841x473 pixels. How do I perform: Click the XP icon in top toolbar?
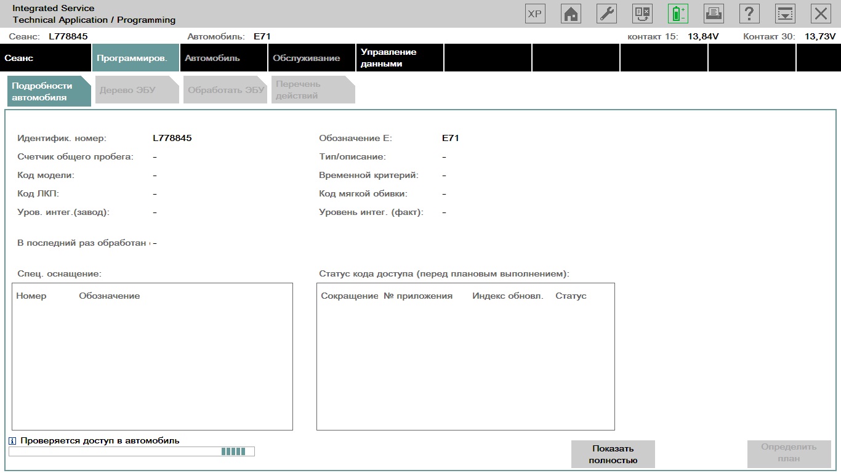click(x=535, y=14)
